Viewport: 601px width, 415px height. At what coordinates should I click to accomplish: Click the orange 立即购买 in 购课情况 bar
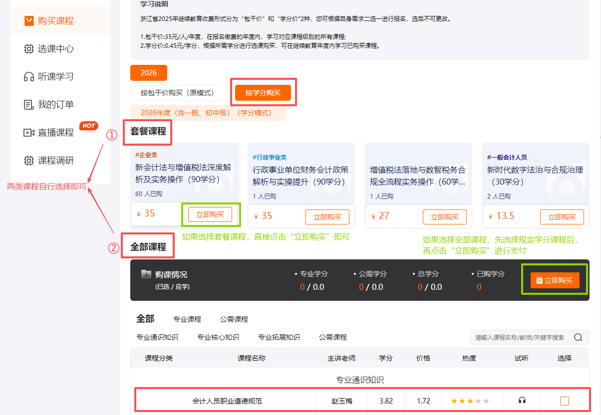point(556,280)
